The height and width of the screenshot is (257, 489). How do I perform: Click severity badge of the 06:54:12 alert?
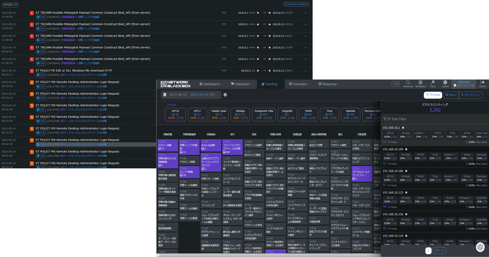(x=32, y=71)
